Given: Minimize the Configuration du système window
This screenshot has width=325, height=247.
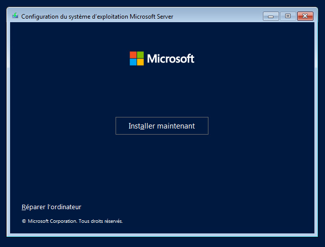Looking at the screenshot, I should click(x=270, y=16).
